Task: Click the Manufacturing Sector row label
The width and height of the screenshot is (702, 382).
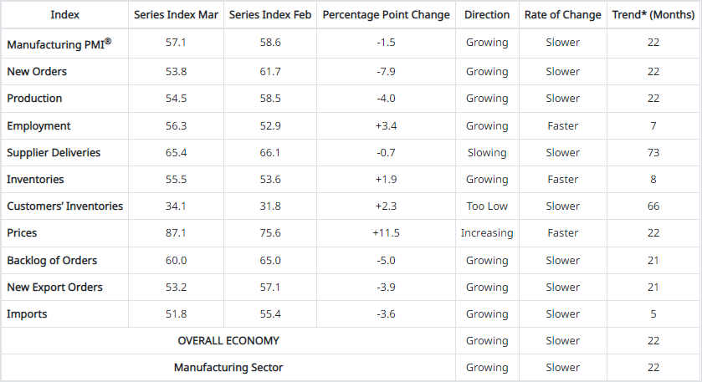Action: click(x=228, y=368)
